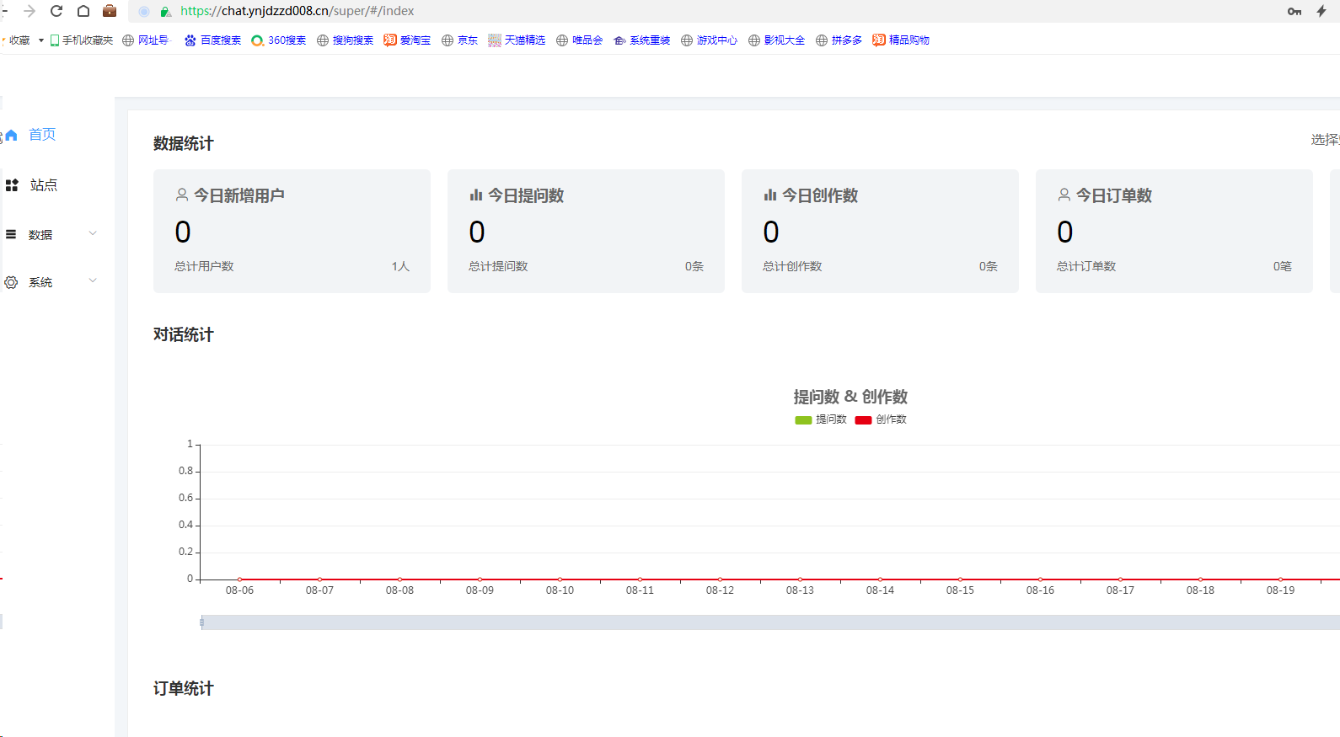Open the briefcase toolbar icon

(110, 11)
